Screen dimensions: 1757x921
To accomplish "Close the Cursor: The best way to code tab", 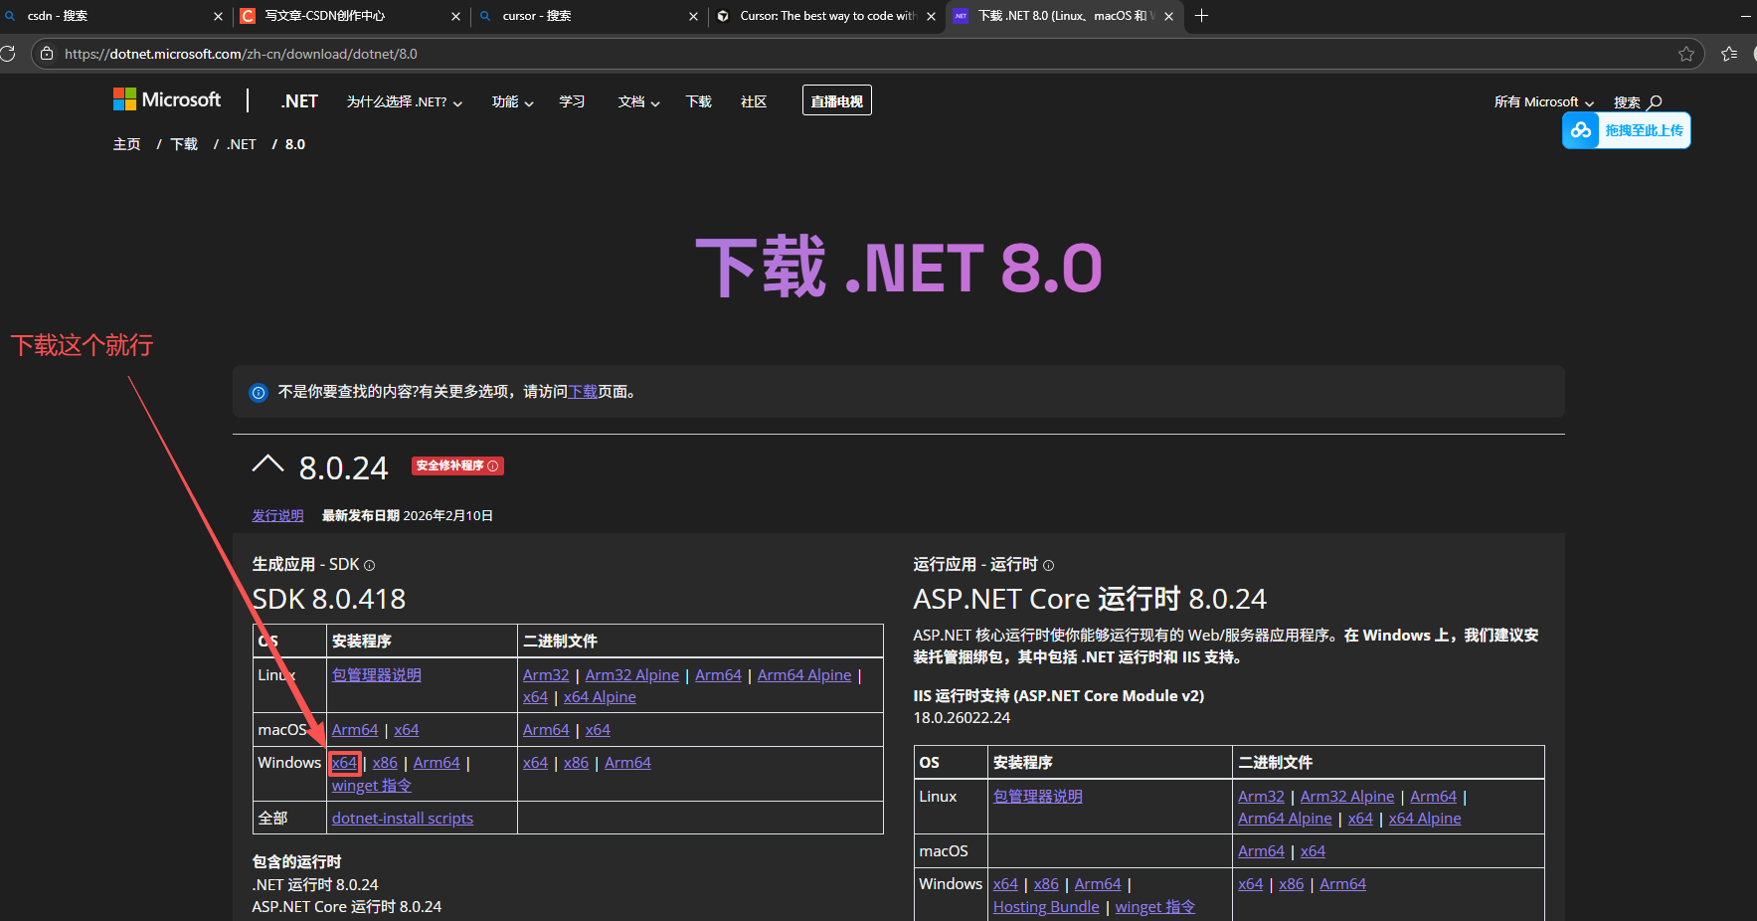I will click(931, 16).
